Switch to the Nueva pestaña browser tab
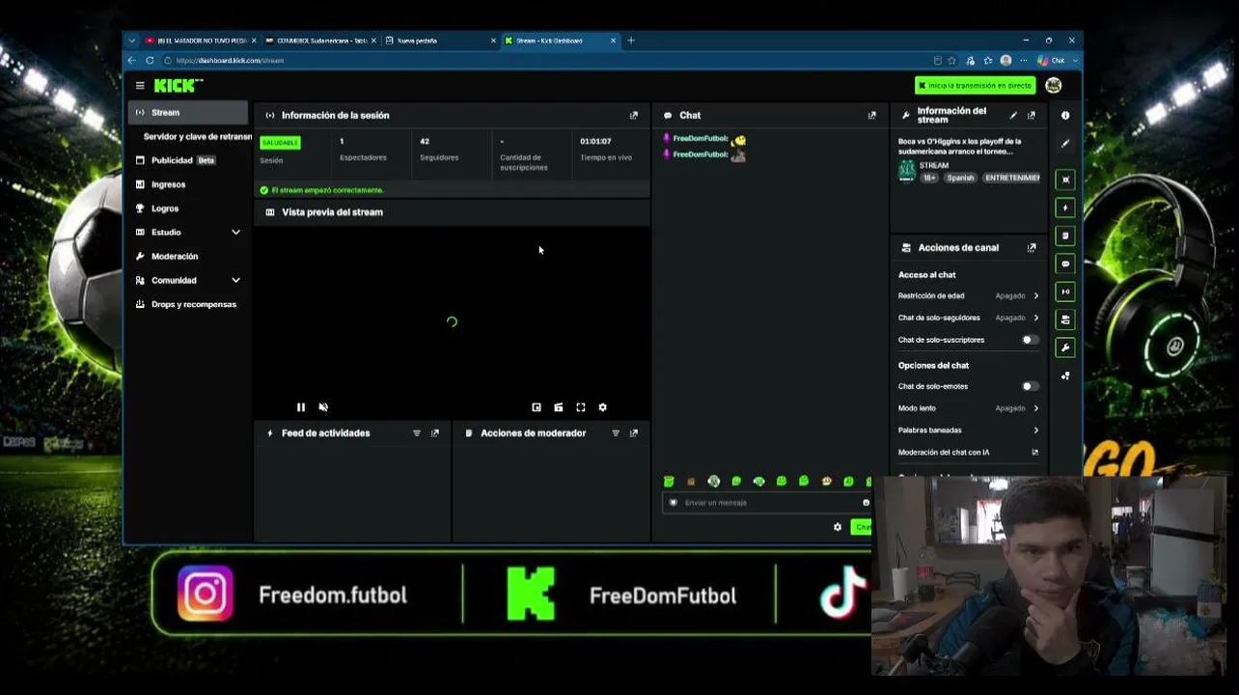Image resolution: width=1239 pixels, height=695 pixels. [x=439, y=41]
